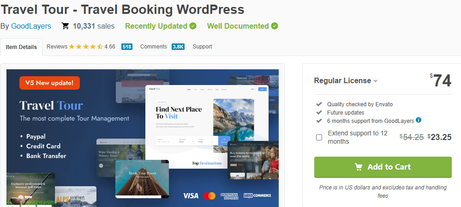This screenshot has width=461, height=207.
Task: Click the checkmark beside 6 months support
Action: point(319,121)
